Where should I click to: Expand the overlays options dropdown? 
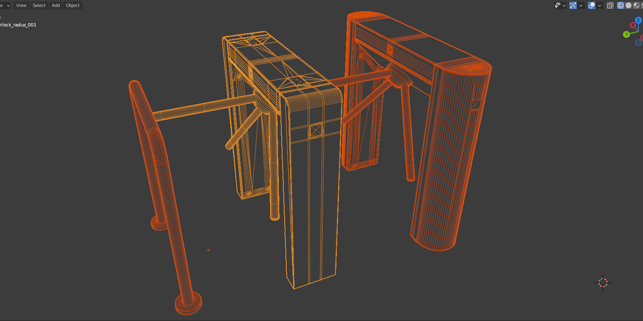pyautogui.click(x=599, y=5)
